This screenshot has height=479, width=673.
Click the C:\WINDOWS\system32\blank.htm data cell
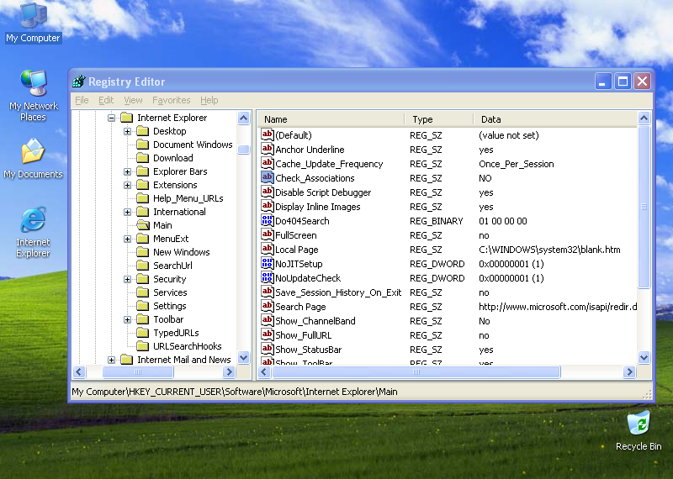point(549,250)
